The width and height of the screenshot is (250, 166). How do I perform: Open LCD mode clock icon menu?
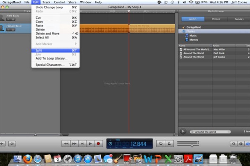(111, 144)
